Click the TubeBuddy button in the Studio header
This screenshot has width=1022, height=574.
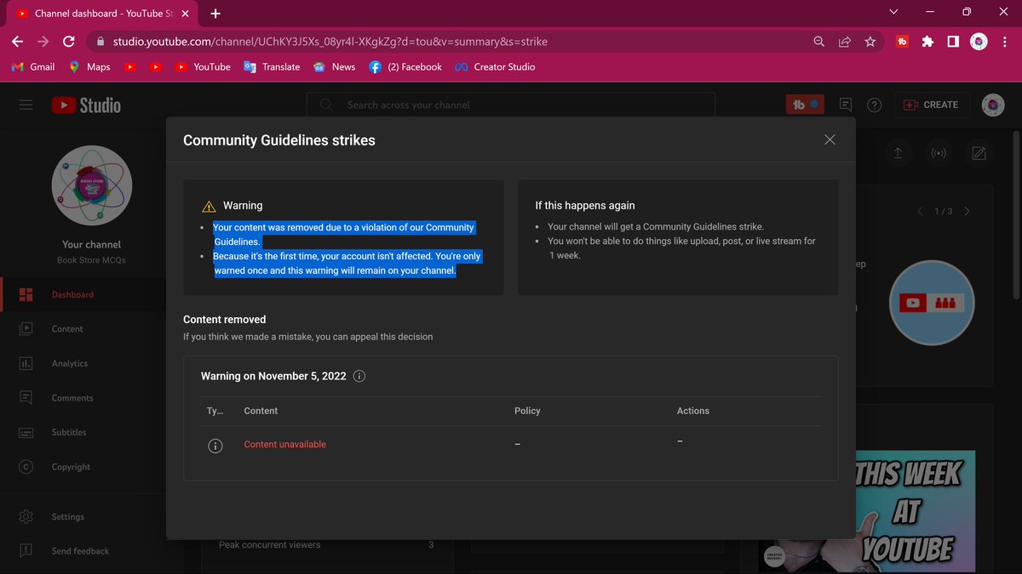point(805,105)
